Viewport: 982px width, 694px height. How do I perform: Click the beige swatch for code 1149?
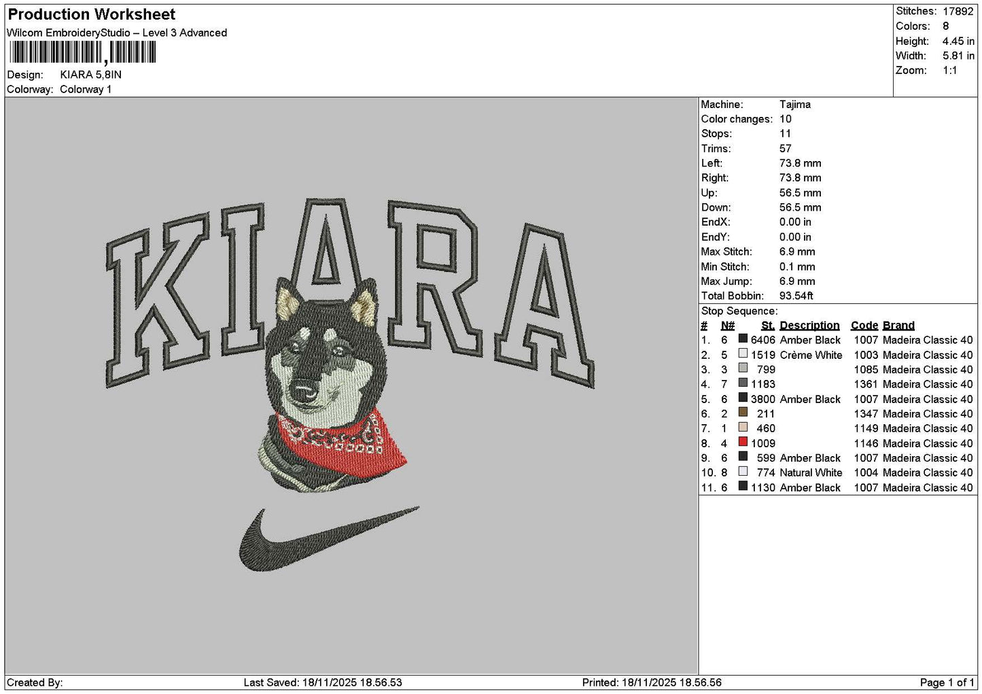pyautogui.click(x=743, y=428)
